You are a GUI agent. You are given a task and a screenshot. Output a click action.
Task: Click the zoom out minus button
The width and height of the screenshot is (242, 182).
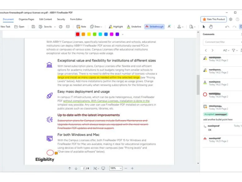[126, 168]
